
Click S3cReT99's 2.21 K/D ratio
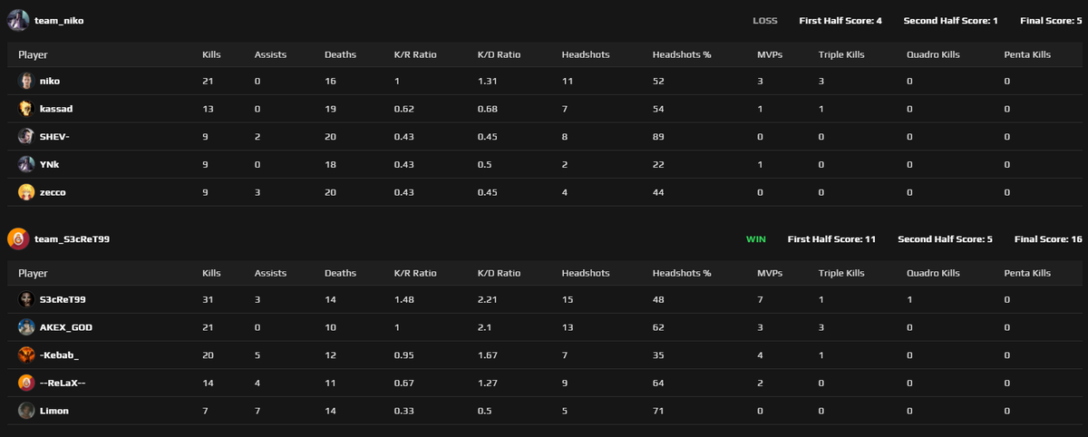click(x=487, y=299)
